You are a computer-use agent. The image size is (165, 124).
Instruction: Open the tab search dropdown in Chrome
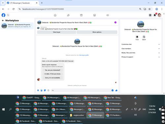[3, 3]
